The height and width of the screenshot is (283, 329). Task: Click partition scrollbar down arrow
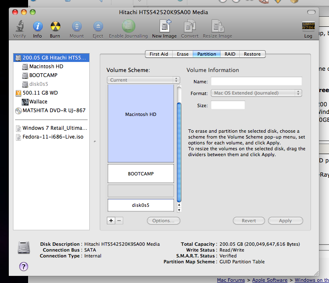[179, 210]
